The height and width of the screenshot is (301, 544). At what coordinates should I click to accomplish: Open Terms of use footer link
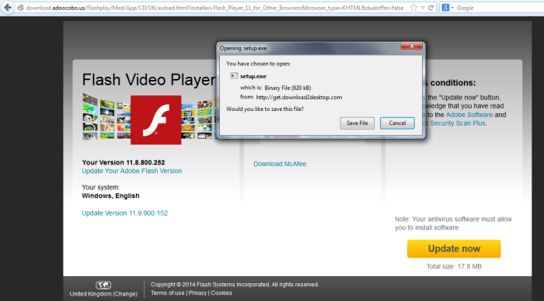[x=168, y=293]
